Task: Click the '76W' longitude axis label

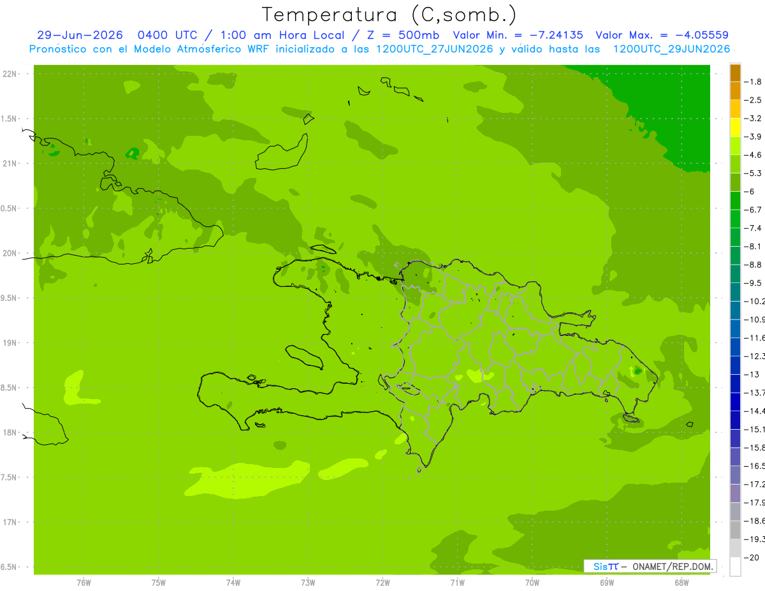Action: click(84, 583)
